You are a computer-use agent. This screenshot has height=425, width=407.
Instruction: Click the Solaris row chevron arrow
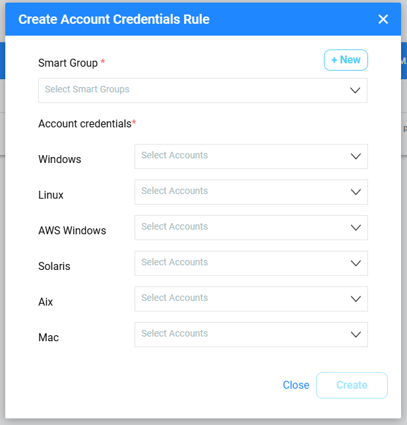[x=356, y=263]
